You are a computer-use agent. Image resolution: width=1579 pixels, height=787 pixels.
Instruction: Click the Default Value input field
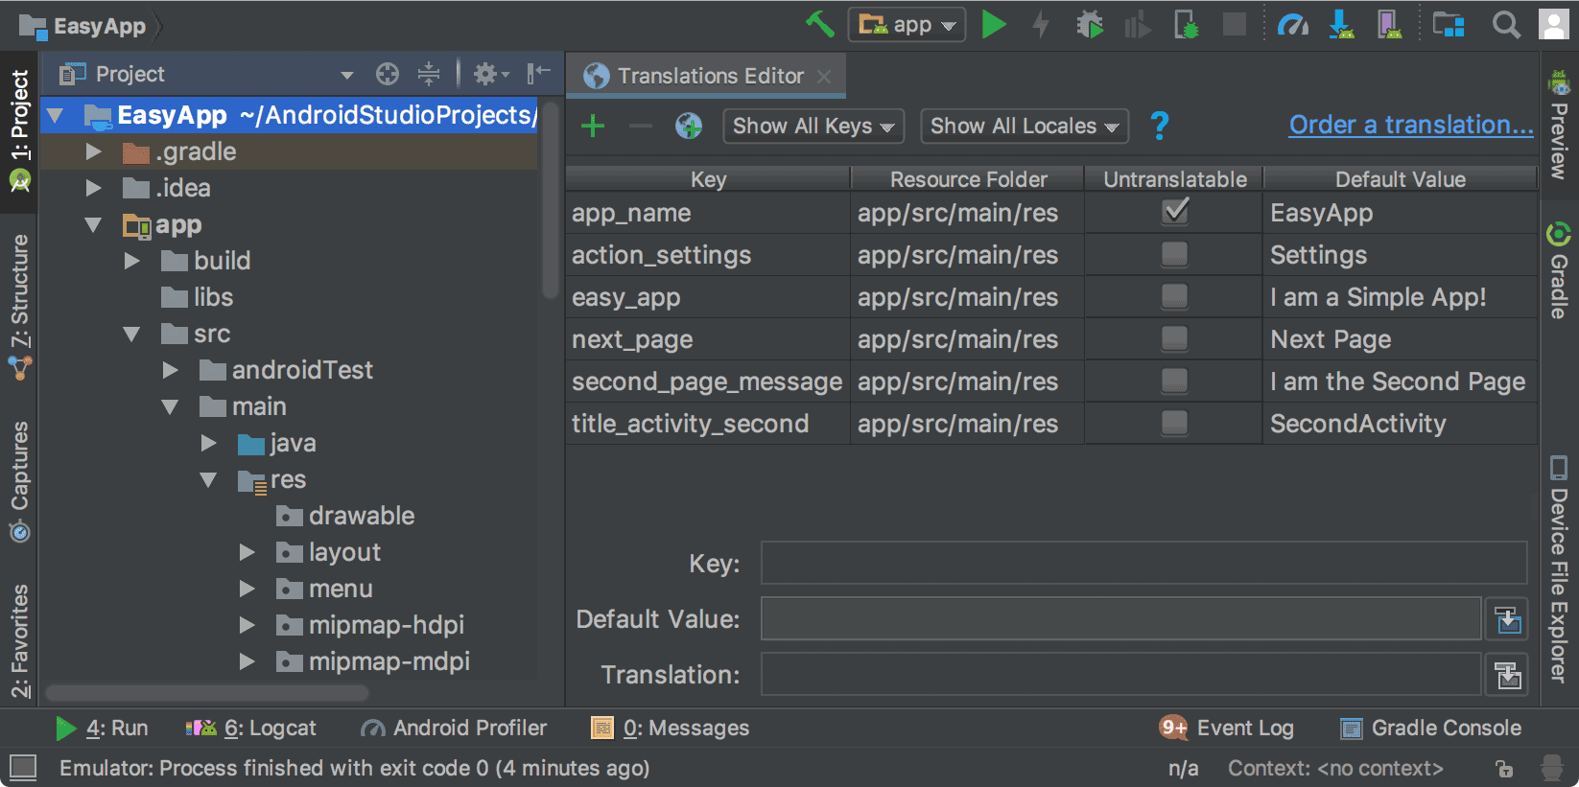coord(1120,619)
